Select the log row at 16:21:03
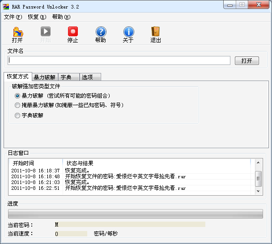Image resolution: width=272 pixels, height=244 pixels. pyautogui.click(x=130, y=182)
